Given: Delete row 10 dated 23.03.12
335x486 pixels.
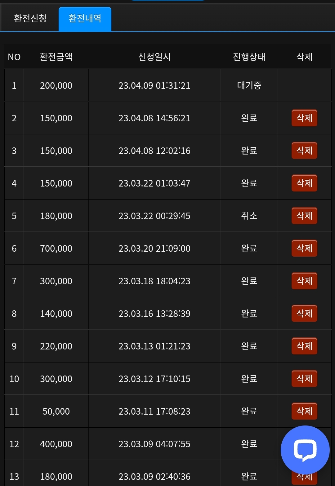Looking at the screenshot, I should pyautogui.click(x=304, y=379).
